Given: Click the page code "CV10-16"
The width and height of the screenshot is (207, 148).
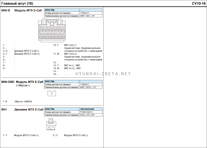Looking at the screenshot, I should 199,3.
